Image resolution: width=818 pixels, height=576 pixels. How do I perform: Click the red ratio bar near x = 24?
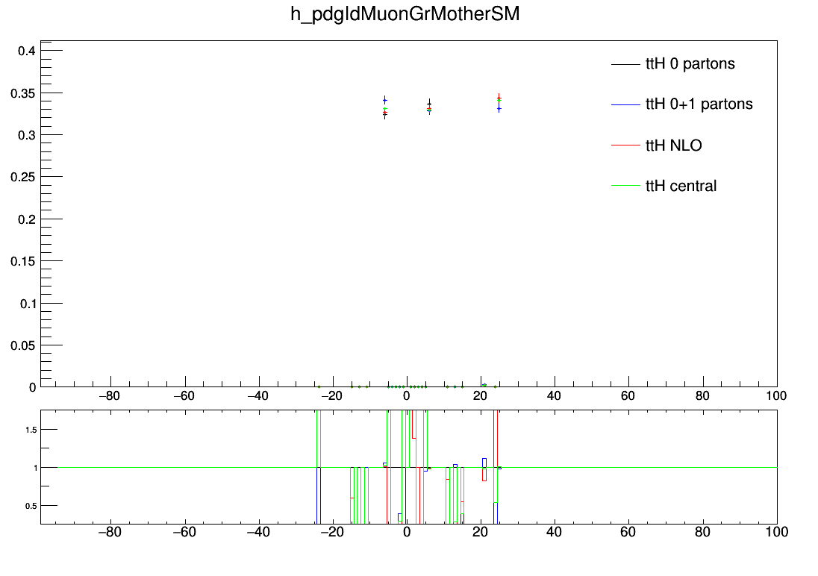coord(496,438)
